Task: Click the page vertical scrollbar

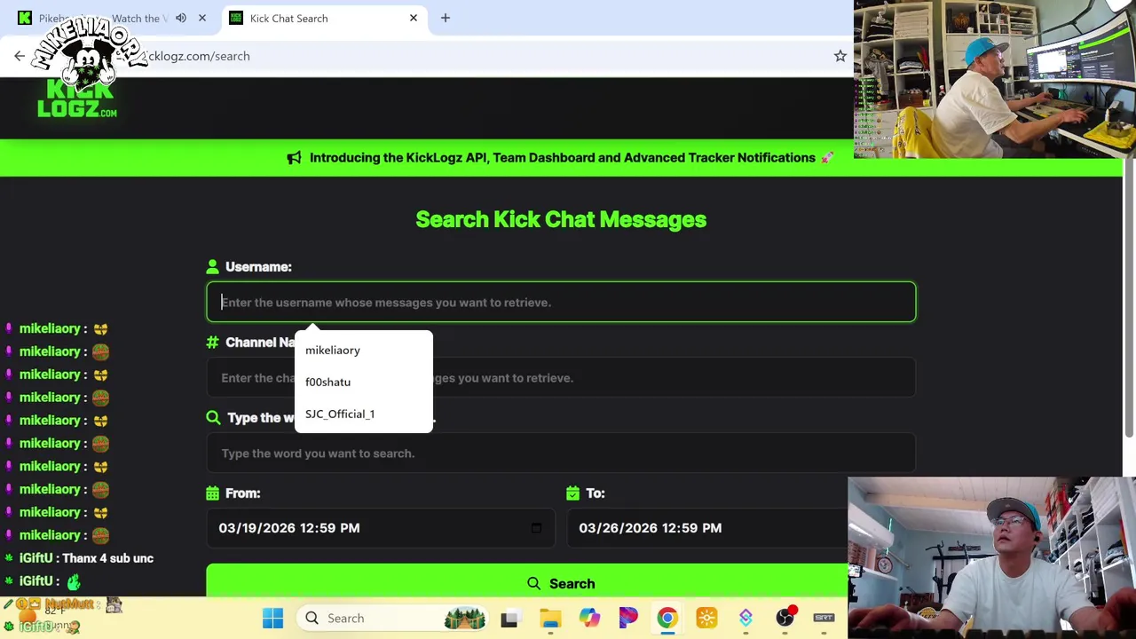Action: 1129,297
